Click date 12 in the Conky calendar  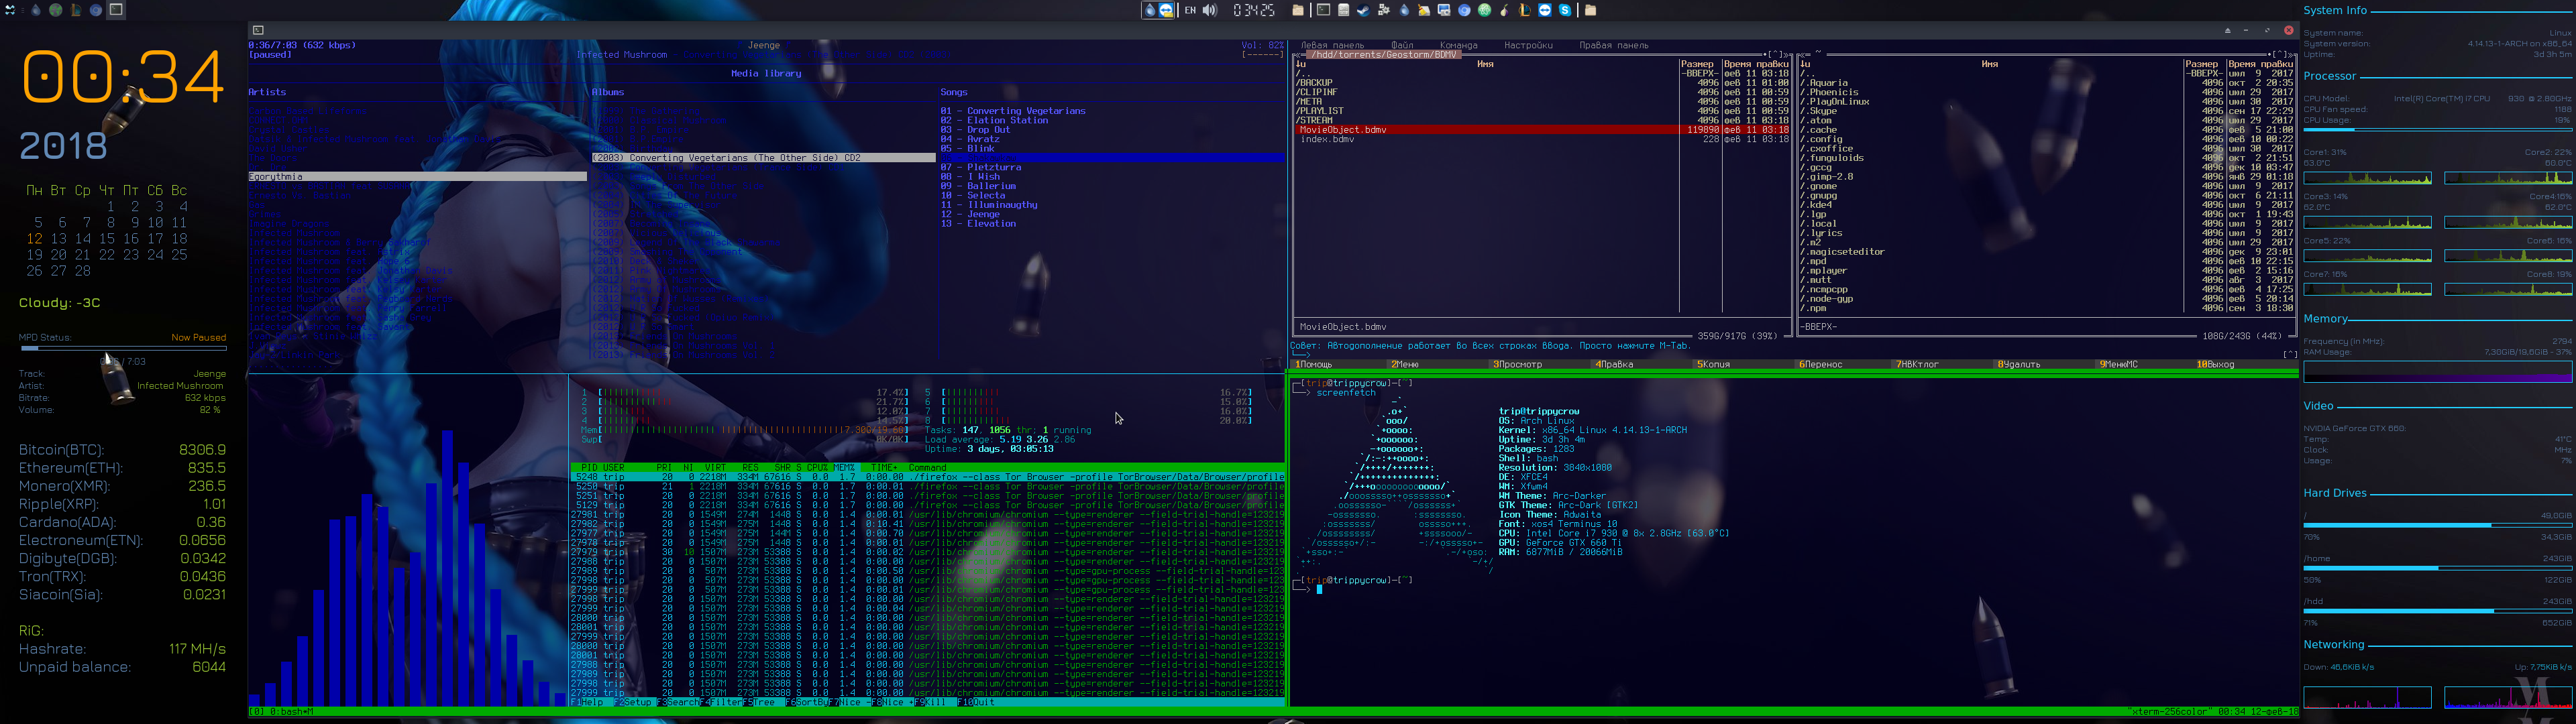(x=35, y=239)
